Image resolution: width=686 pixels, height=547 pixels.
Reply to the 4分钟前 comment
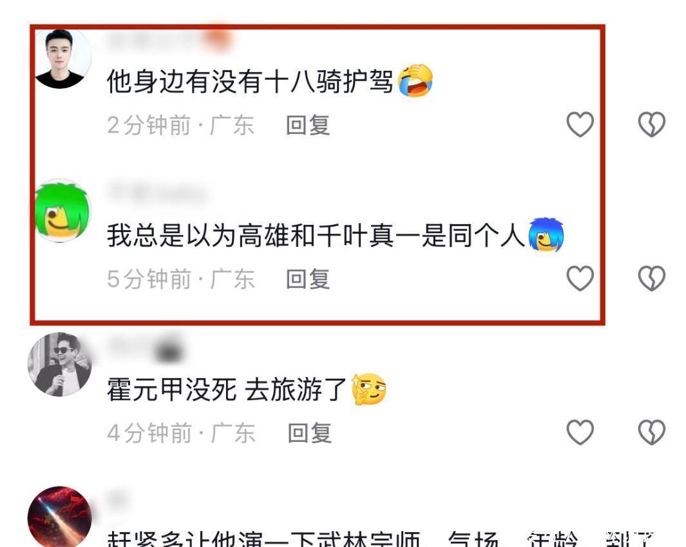tap(309, 433)
